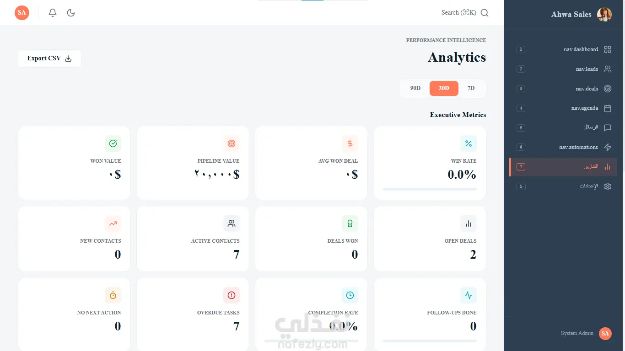Click the Analytics page title
Screen dimensions: 625x351
tap(457, 57)
